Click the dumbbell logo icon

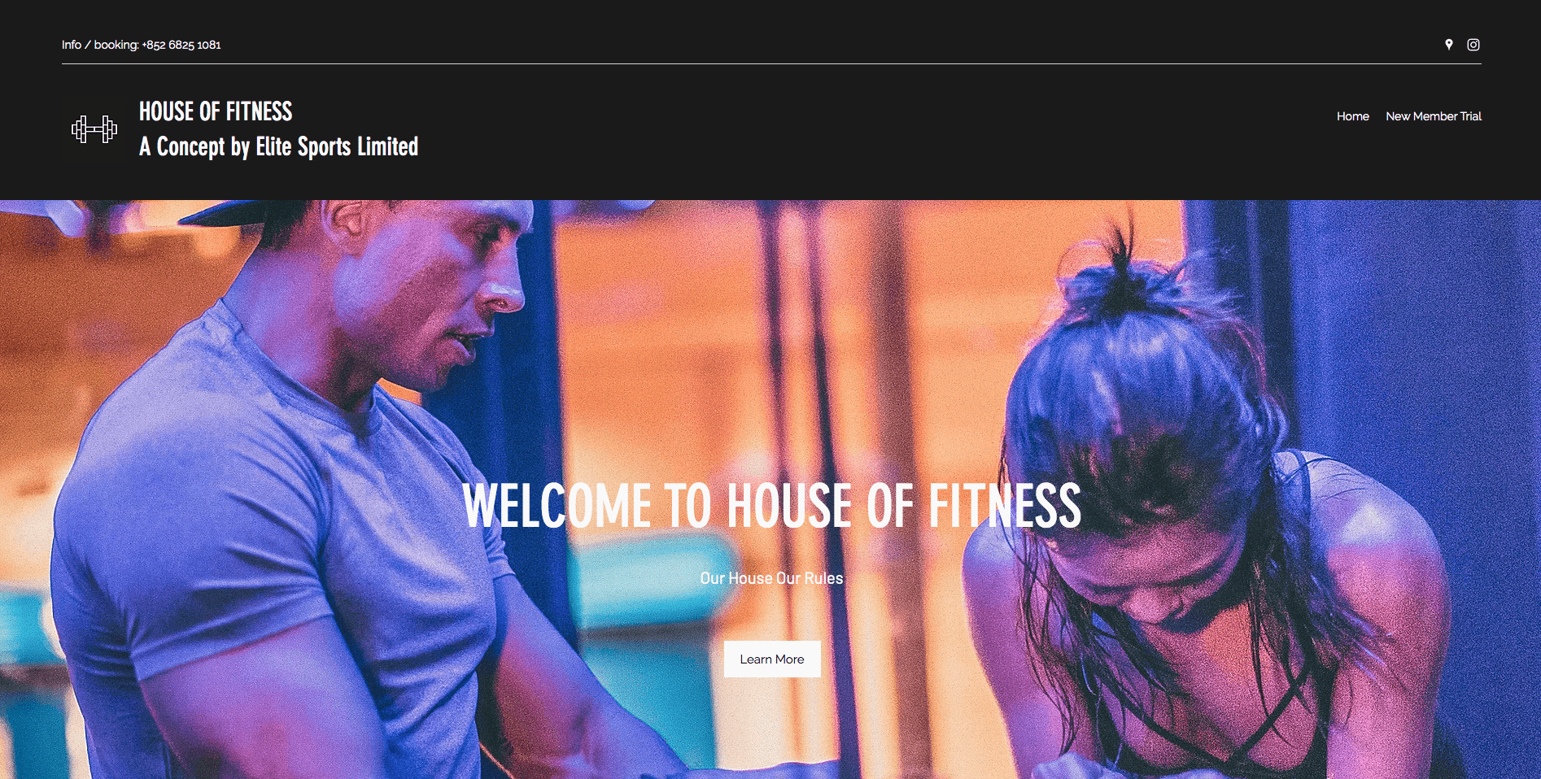coord(94,128)
